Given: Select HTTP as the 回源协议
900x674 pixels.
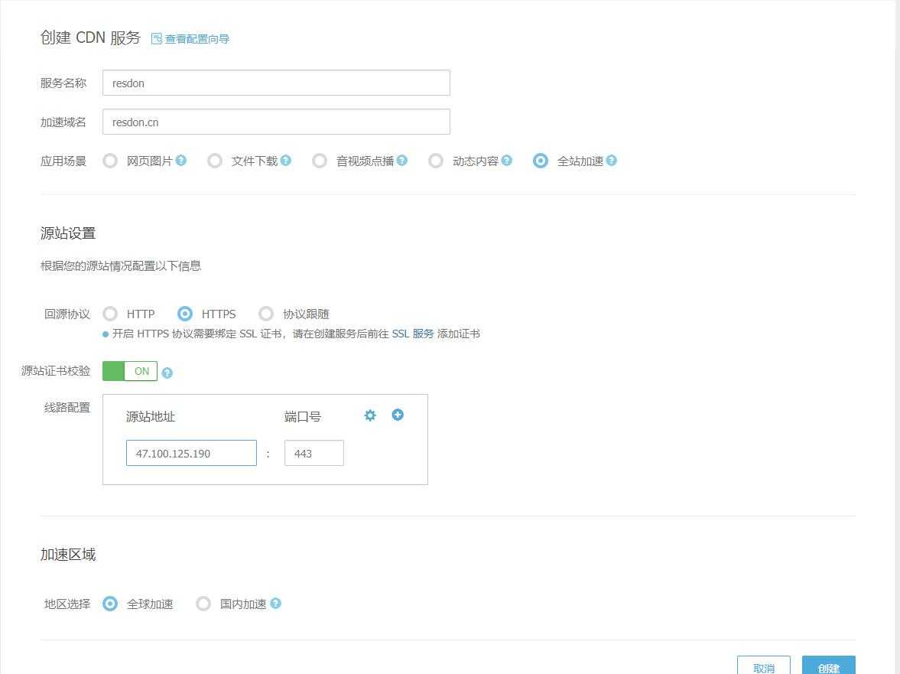Looking at the screenshot, I should point(110,314).
